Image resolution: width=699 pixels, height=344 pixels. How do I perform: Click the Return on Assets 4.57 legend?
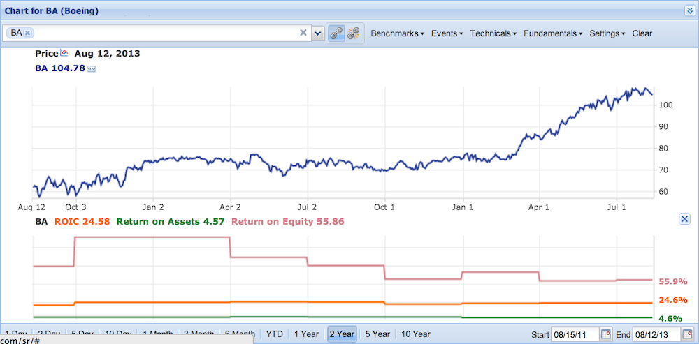coord(171,220)
